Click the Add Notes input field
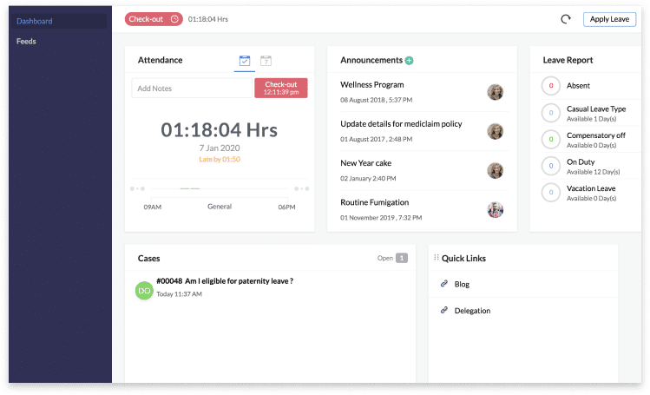The width and height of the screenshot is (650, 395). coord(192,88)
